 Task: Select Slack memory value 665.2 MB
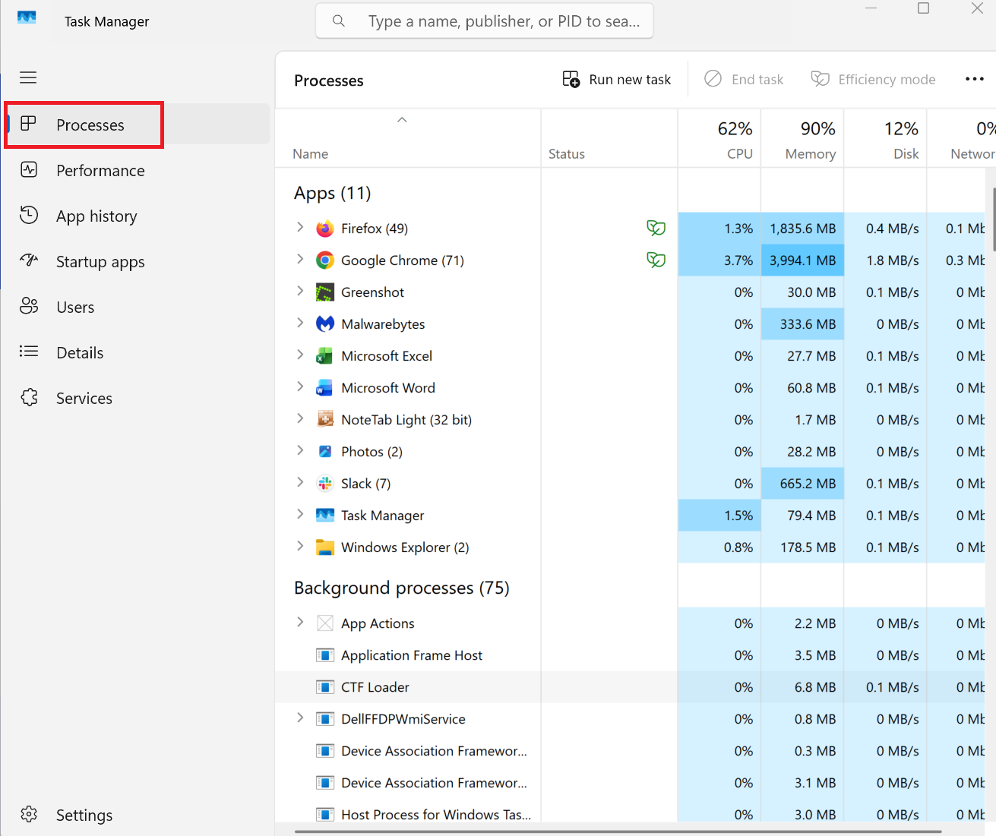point(802,484)
